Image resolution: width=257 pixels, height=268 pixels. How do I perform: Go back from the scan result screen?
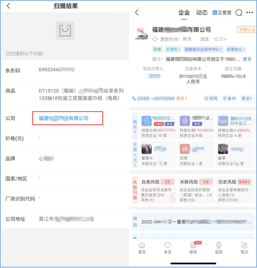(x=8, y=6)
